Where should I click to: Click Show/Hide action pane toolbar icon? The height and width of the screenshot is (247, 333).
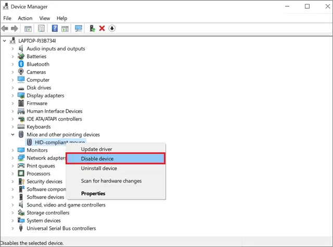(65, 29)
